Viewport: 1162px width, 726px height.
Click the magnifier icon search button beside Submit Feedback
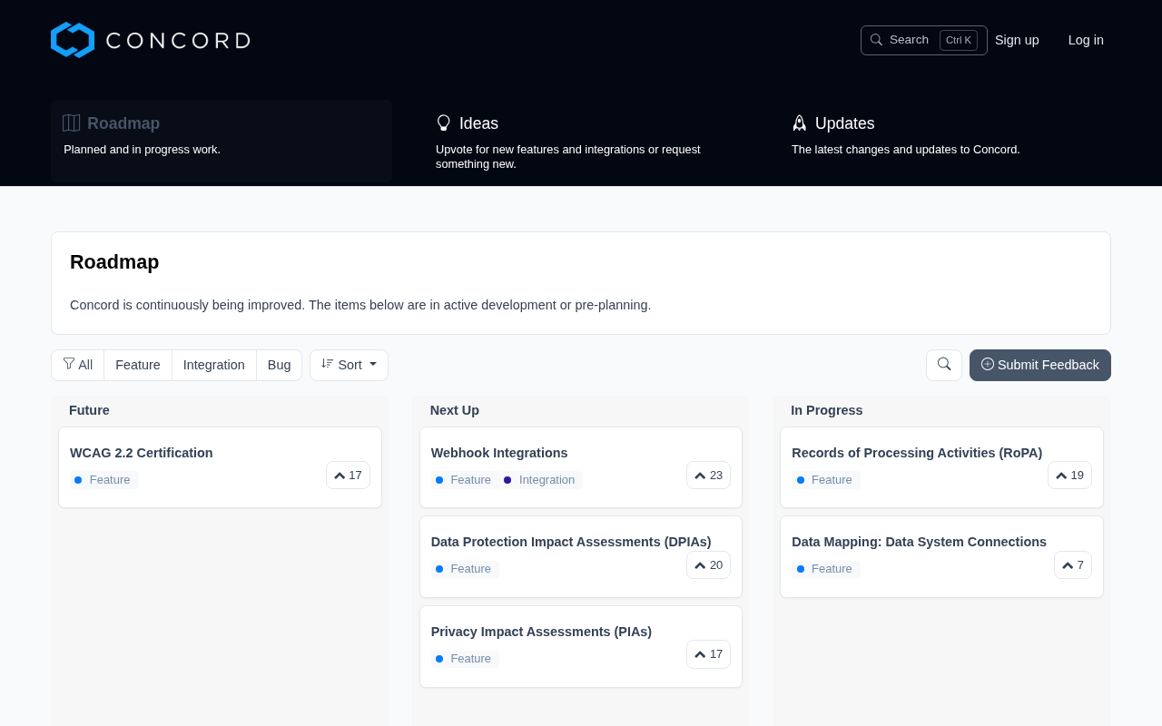point(944,365)
